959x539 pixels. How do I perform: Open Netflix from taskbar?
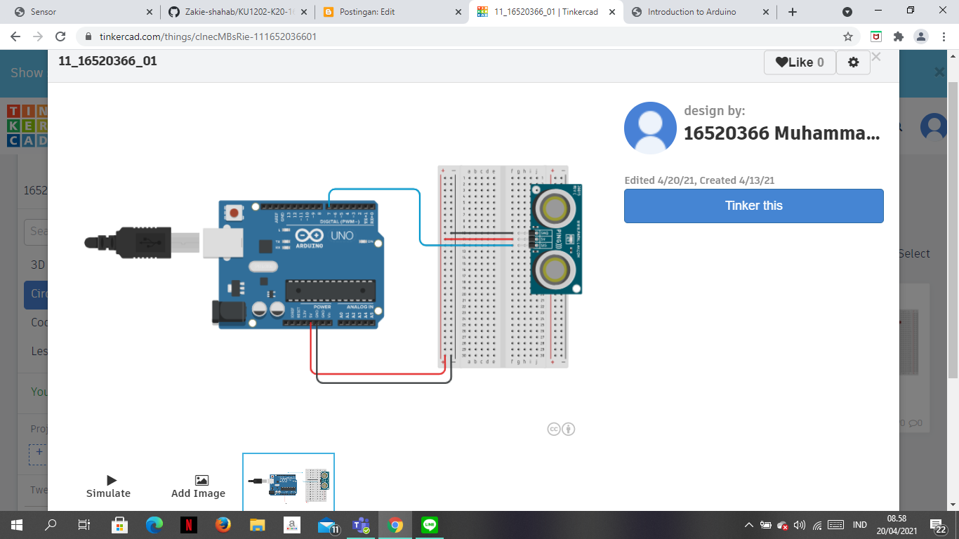[x=189, y=525]
